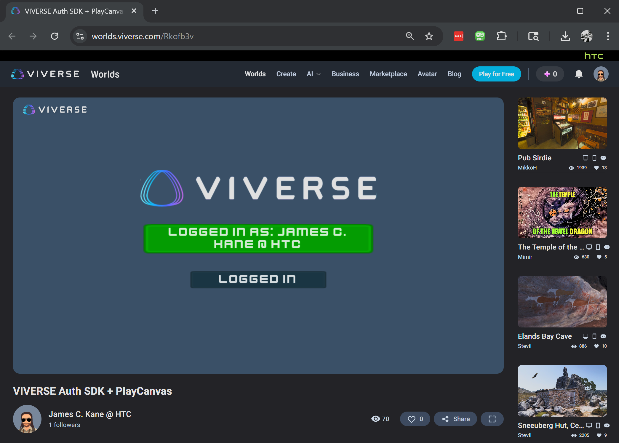Image resolution: width=619 pixels, height=443 pixels.
Task: Click the zoom magnifier in address bar
Action: click(410, 36)
